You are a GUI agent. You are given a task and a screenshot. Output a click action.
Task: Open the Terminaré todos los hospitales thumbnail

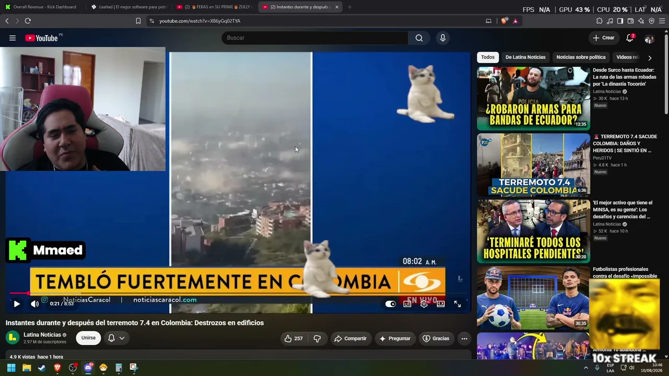point(533,231)
